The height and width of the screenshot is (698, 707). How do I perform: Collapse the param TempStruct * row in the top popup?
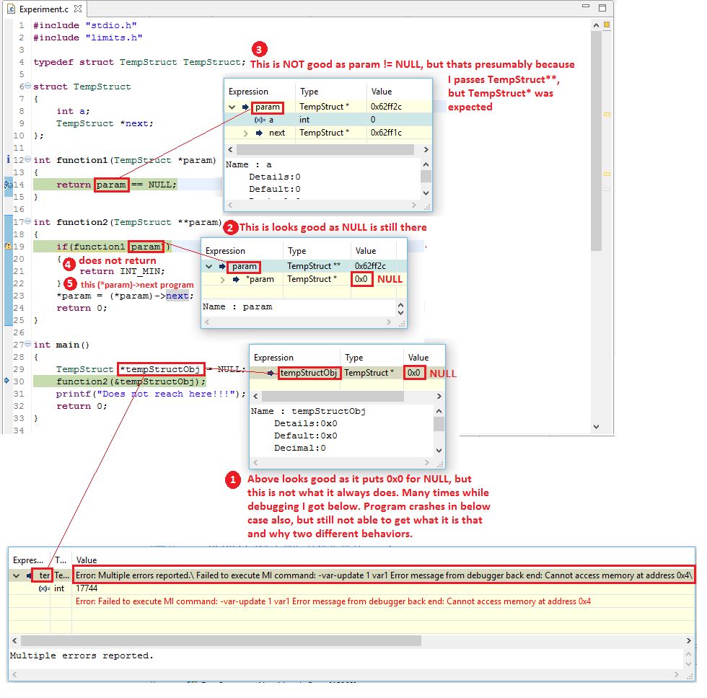click(232, 107)
